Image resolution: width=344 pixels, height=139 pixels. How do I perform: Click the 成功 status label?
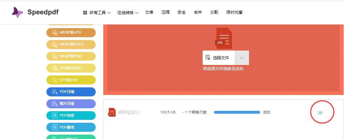coord(266,112)
